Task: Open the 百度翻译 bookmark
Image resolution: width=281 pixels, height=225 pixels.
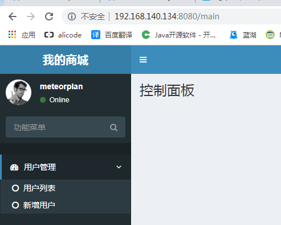Action: point(112,35)
